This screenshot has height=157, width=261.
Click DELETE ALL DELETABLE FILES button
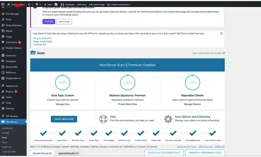pos(164,153)
